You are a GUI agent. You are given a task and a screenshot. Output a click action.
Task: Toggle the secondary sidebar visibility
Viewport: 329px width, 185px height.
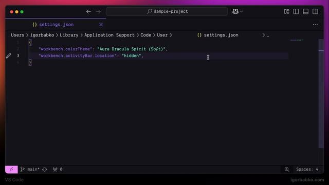tap(315, 11)
